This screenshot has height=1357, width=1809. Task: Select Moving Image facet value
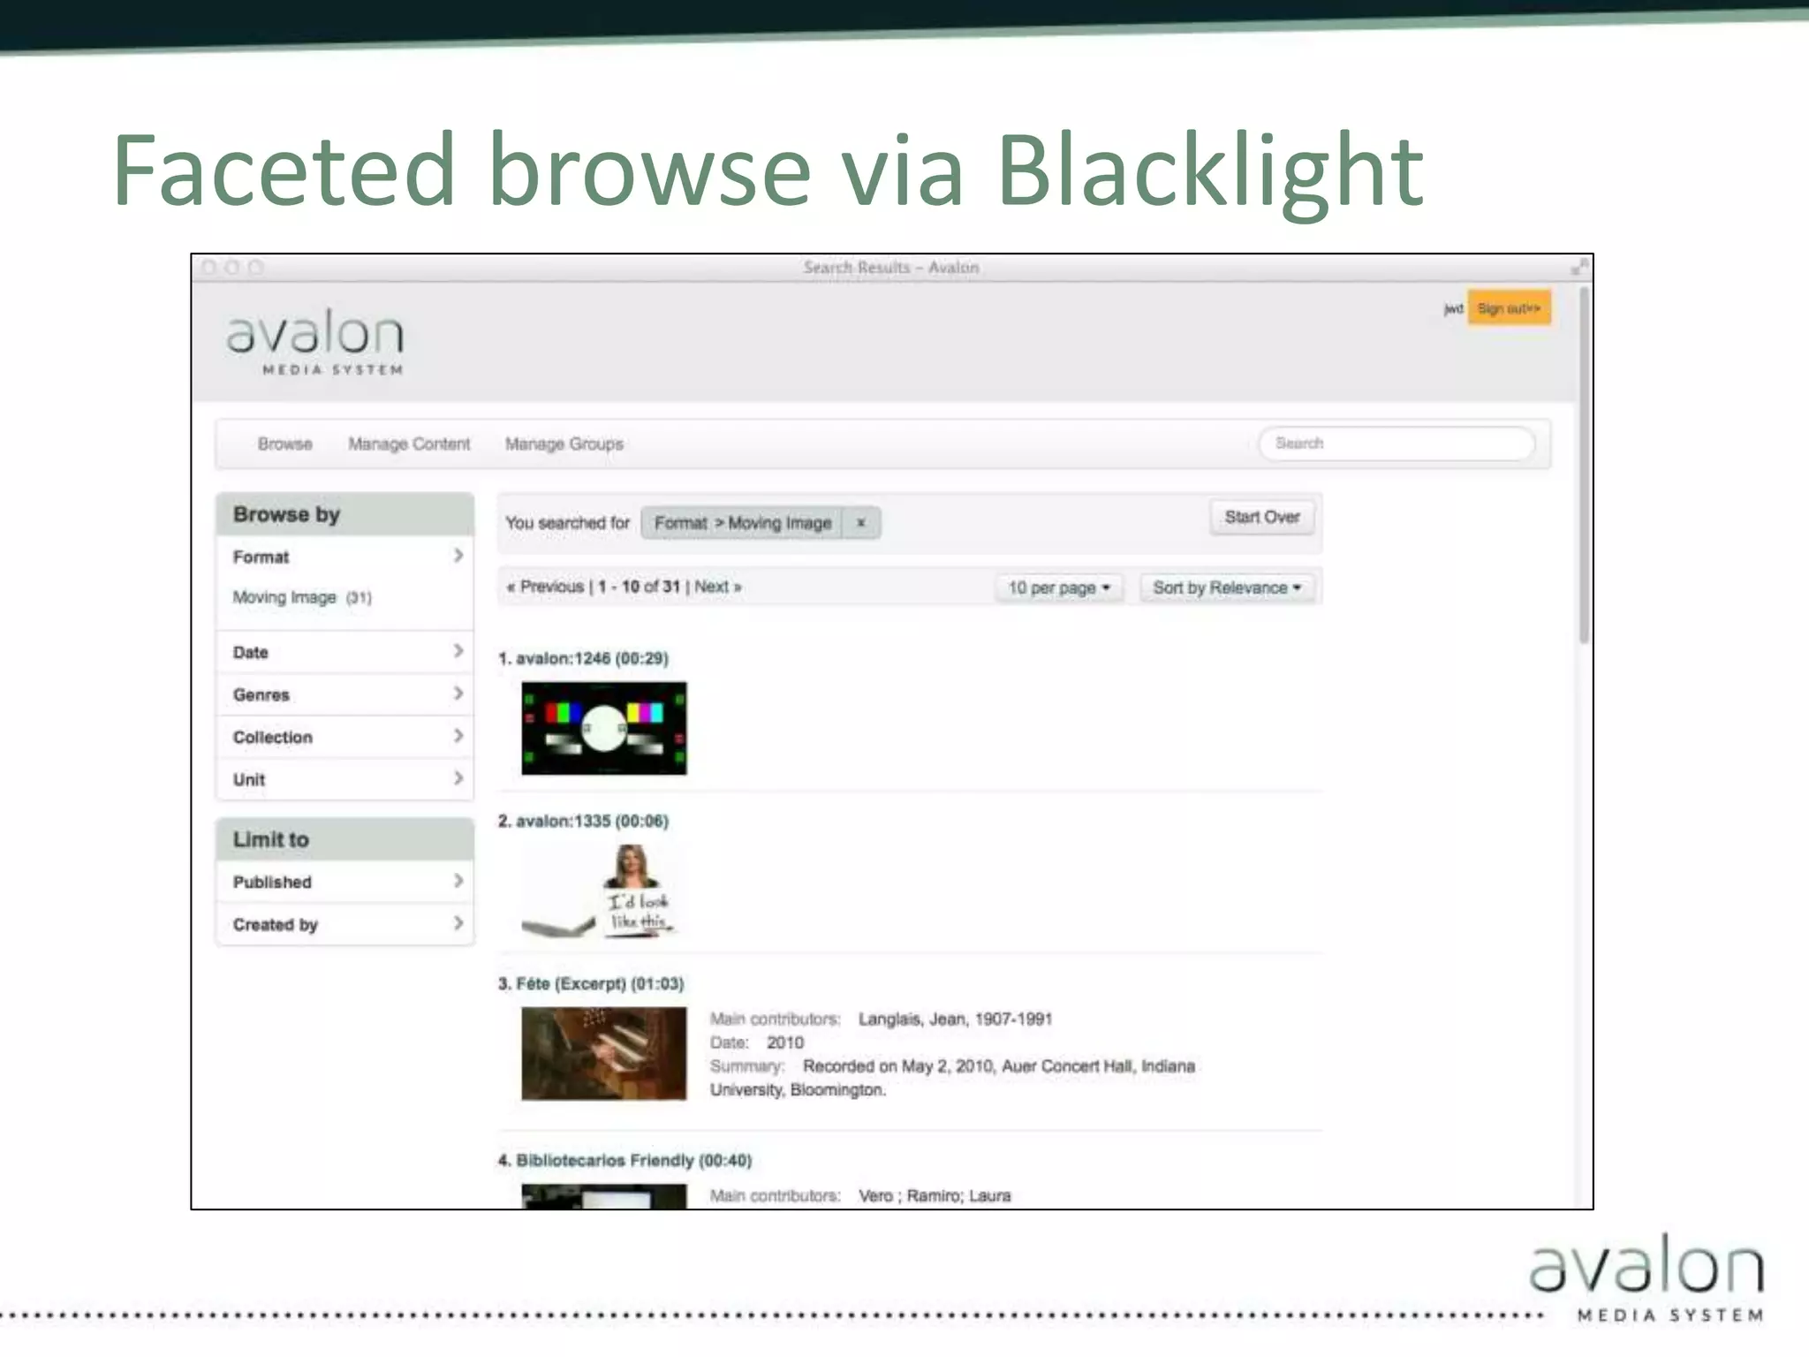[x=284, y=597]
